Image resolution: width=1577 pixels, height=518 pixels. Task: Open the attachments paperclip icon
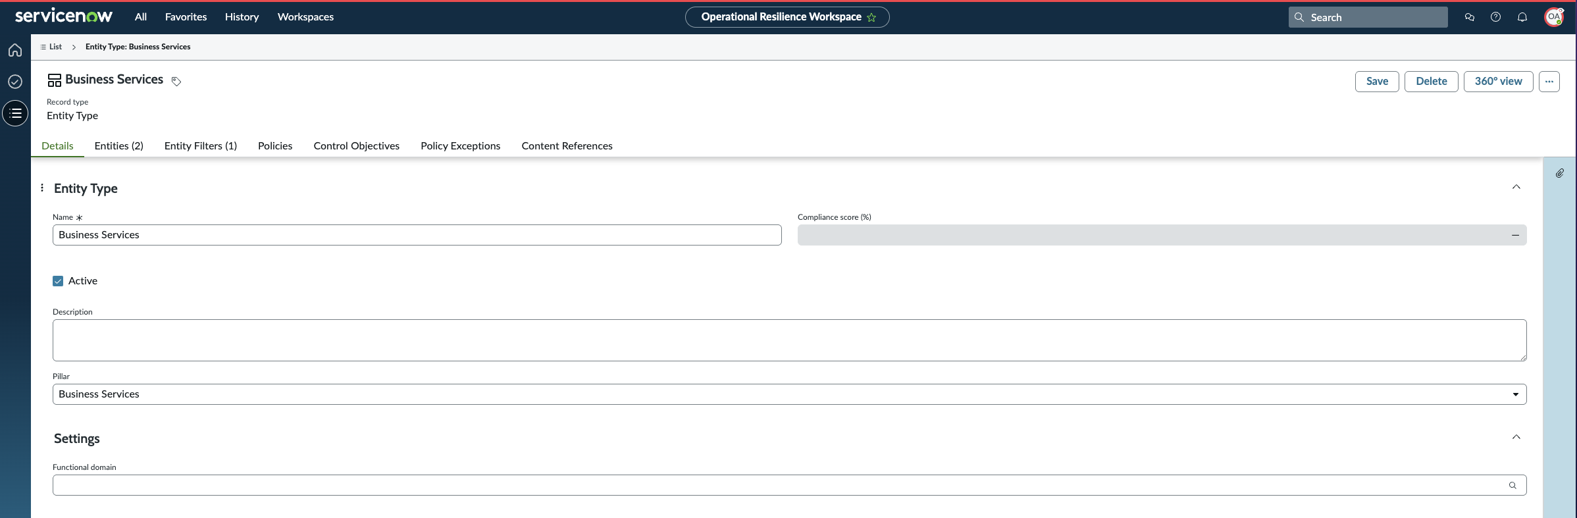point(1560,173)
